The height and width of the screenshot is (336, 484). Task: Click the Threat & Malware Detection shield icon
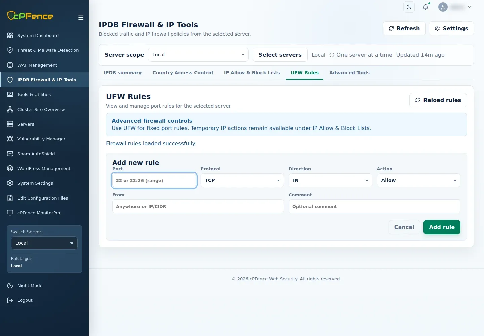pyautogui.click(x=10, y=50)
